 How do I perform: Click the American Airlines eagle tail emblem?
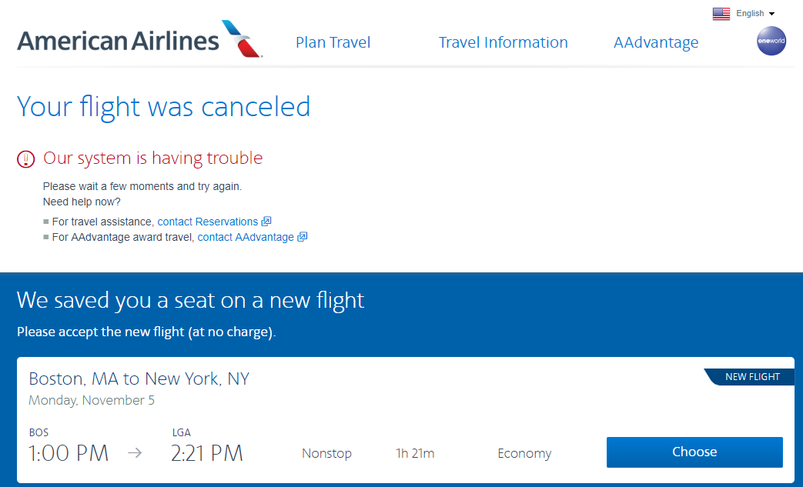(242, 38)
